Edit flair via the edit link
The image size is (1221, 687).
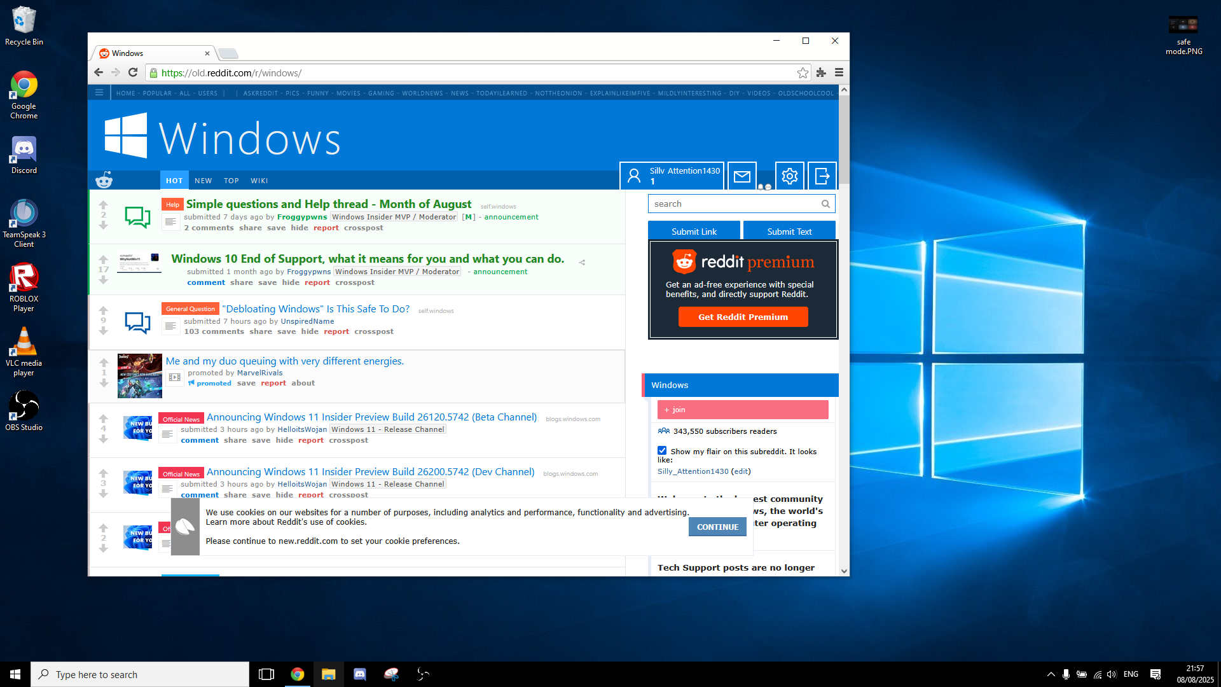(x=741, y=471)
